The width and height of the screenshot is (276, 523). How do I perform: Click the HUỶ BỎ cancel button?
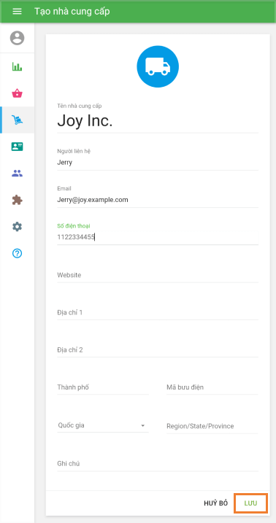(216, 503)
